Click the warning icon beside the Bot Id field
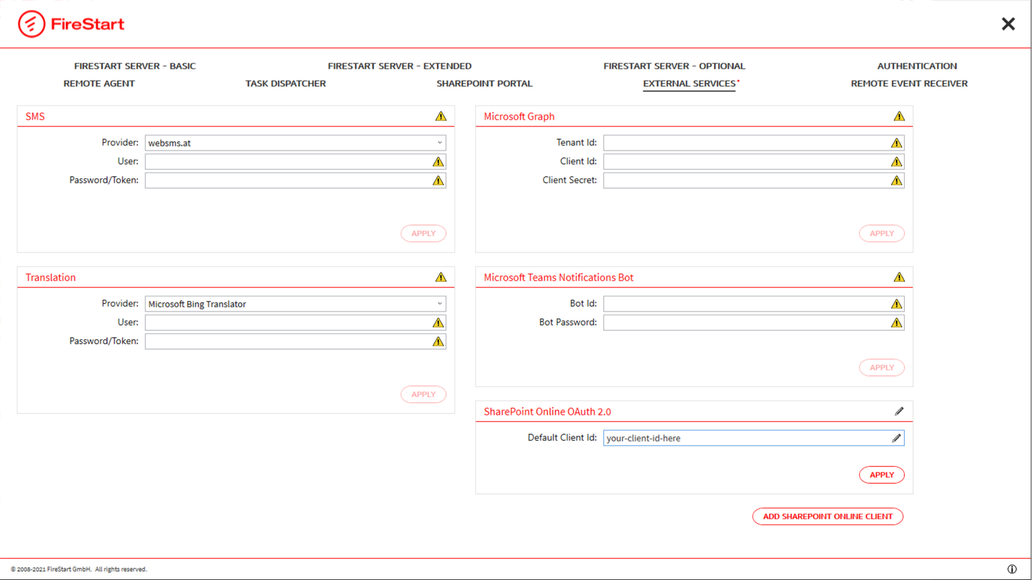Viewport: 1032px width, 580px height. point(896,303)
